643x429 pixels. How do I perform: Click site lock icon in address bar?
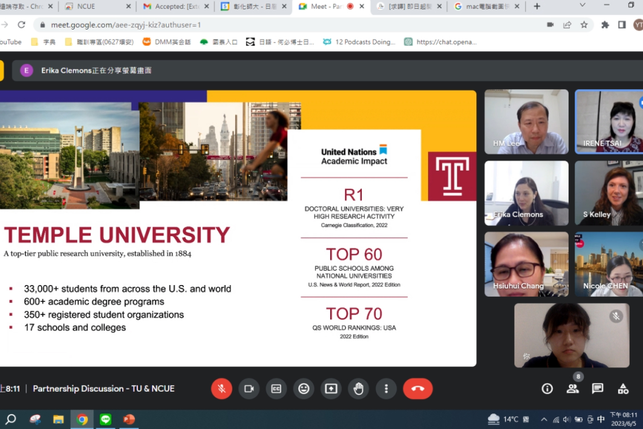pos(42,25)
